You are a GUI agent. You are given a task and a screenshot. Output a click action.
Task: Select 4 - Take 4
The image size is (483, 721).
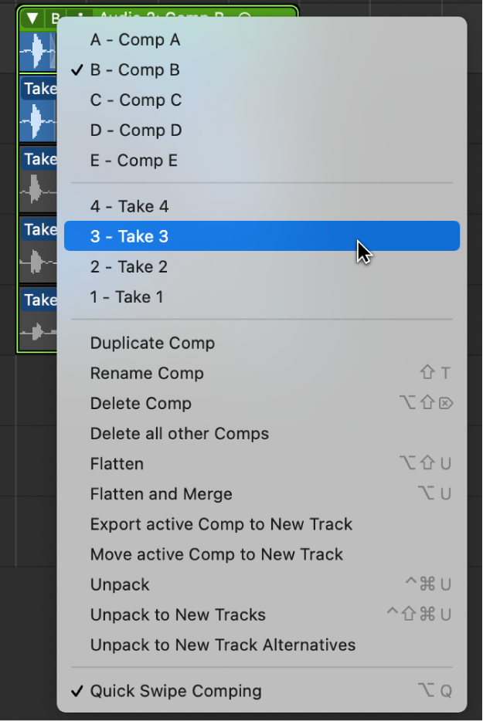click(129, 207)
